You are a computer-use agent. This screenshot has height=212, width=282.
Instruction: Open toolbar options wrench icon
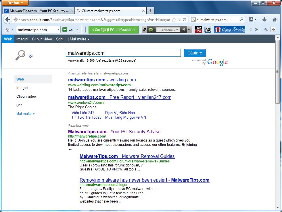pos(266,30)
